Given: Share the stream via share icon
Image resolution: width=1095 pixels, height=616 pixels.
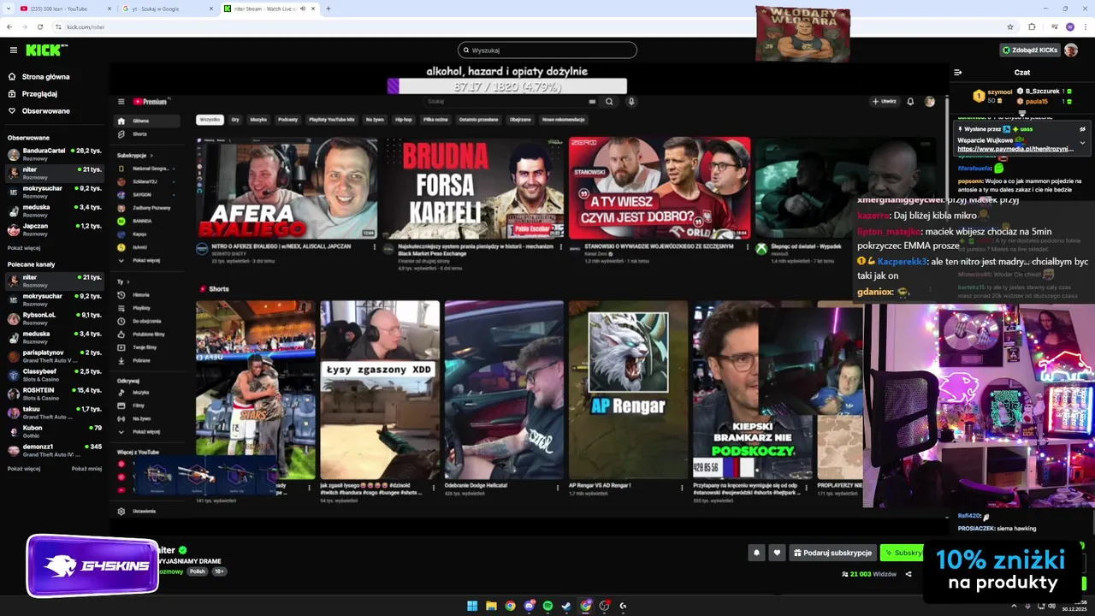Looking at the screenshot, I should click(909, 574).
